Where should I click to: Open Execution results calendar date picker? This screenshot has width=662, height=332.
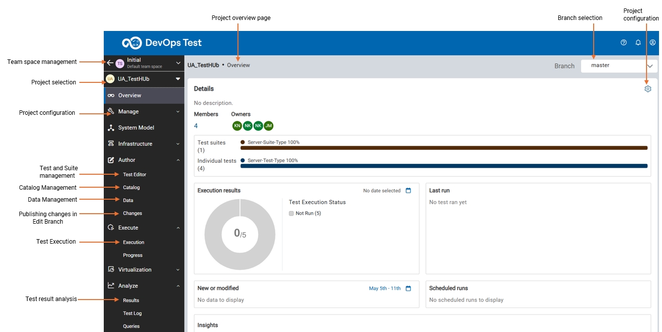pyautogui.click(x=408, y=191)
